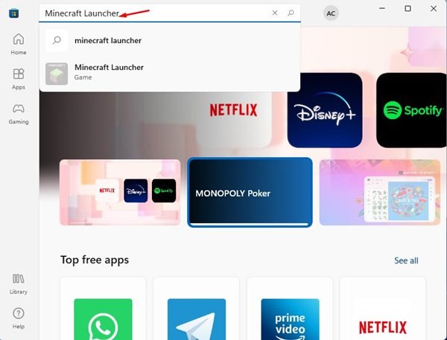
Task: Click the Microsoft Store logo icon
Action: click(13, 13)
